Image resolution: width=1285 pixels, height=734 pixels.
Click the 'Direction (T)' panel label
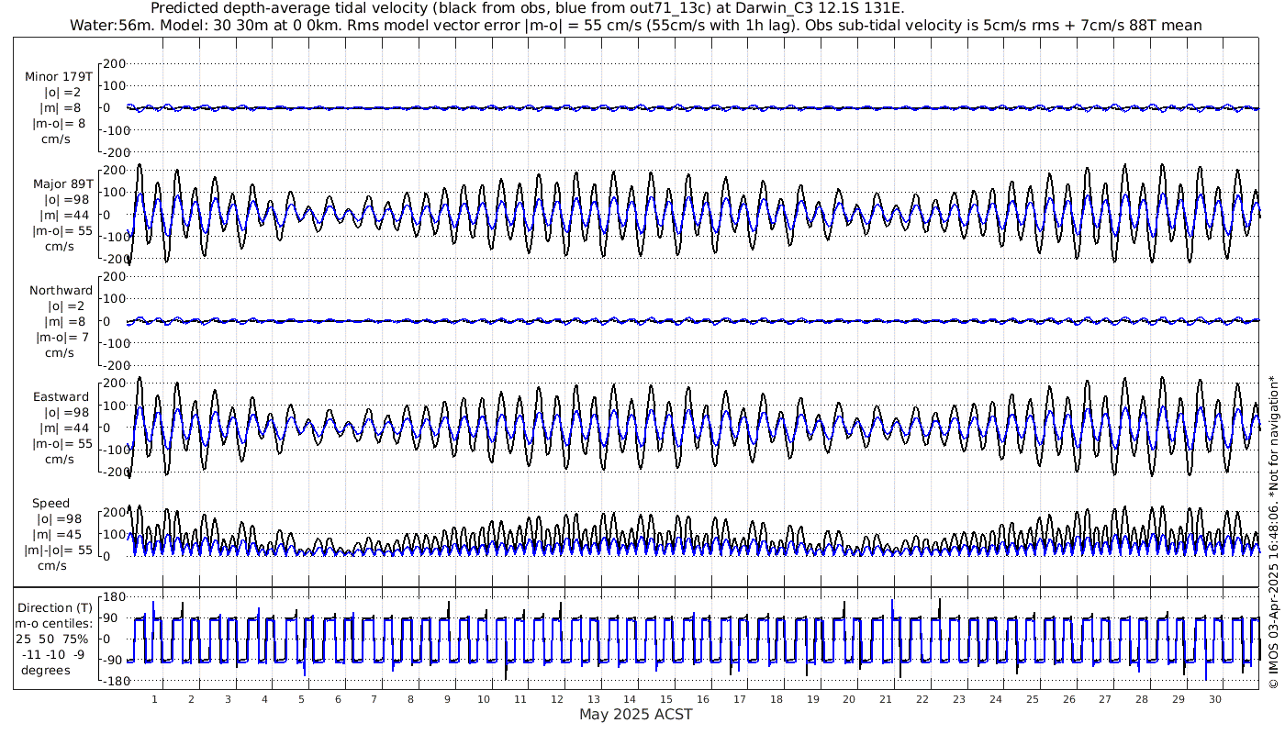pos(55,607)
